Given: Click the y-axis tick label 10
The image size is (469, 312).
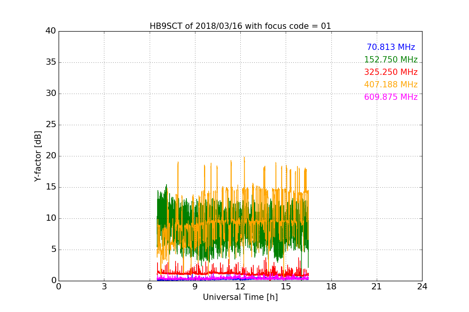Looking at the screenshot, I should 51,218.
